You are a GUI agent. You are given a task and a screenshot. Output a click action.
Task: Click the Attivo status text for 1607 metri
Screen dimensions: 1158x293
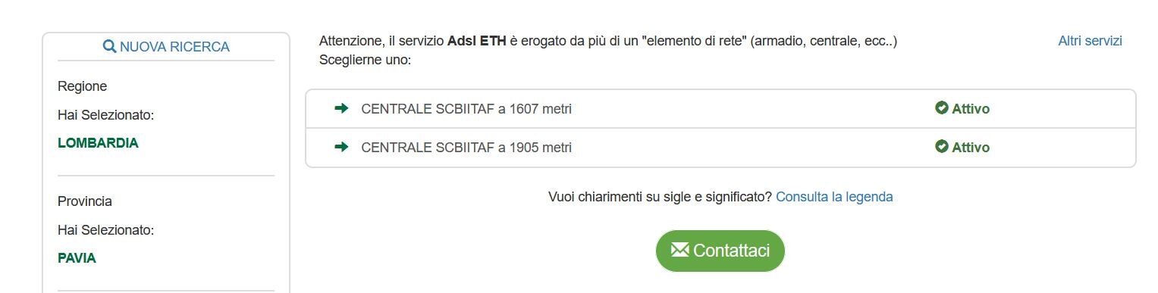[x=971, y=109]
